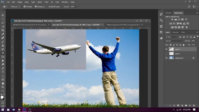Add a Brightness/Contrast adjustment
Image resolution: width=199 pixels, height=112 pixels.
(x=172, y=20)
